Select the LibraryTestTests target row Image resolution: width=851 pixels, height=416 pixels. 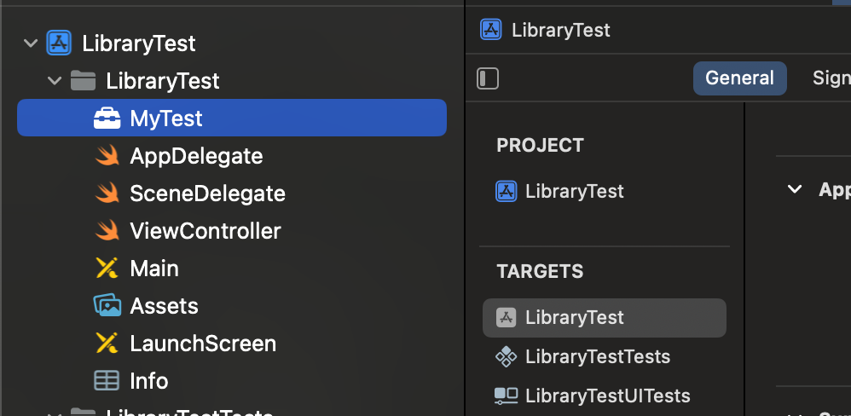(x=597, y=357)
